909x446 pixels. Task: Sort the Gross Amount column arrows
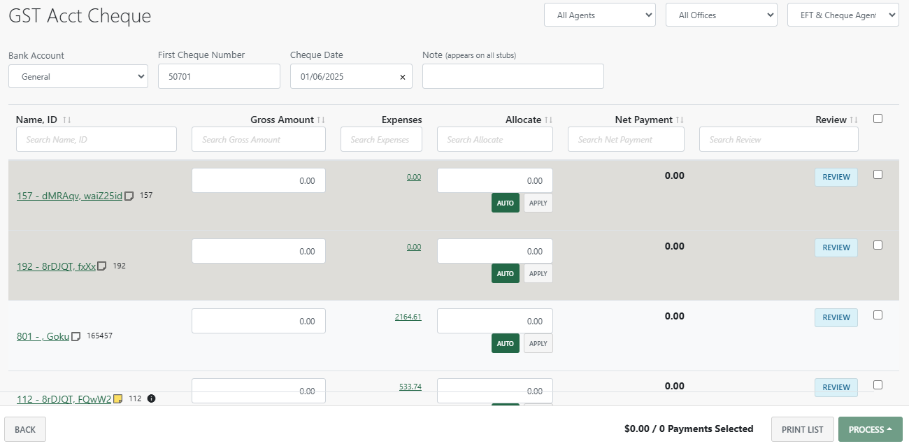320,119
